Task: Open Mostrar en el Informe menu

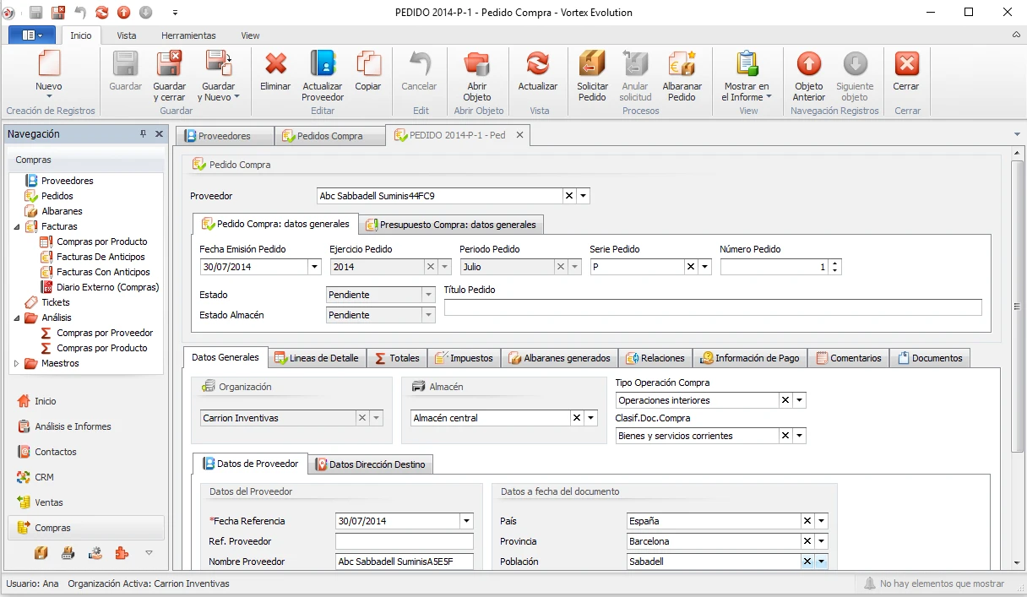Action: pos(747,76)
